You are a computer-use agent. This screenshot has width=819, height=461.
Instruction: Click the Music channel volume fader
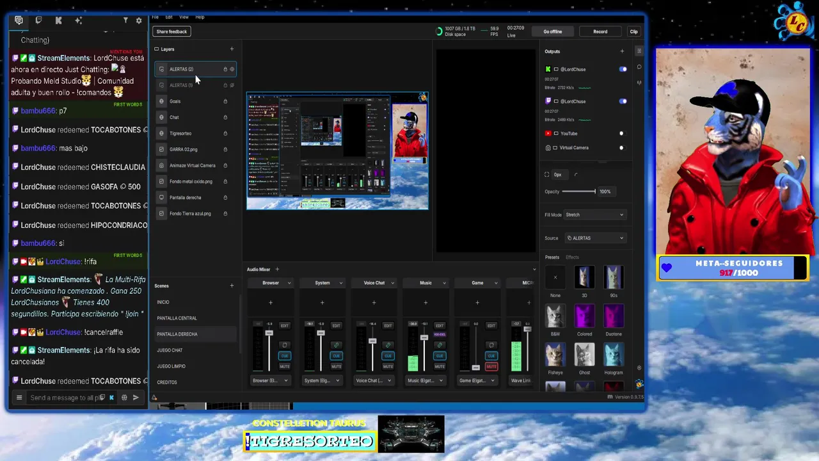(x=424, y=337)
